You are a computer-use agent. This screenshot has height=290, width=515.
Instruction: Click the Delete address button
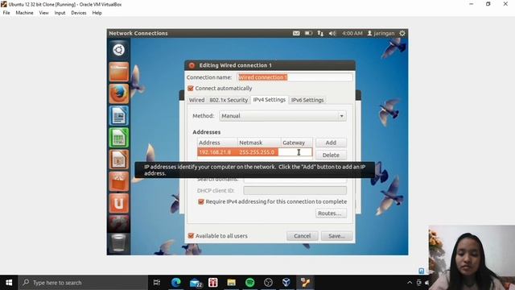point(331,155)
